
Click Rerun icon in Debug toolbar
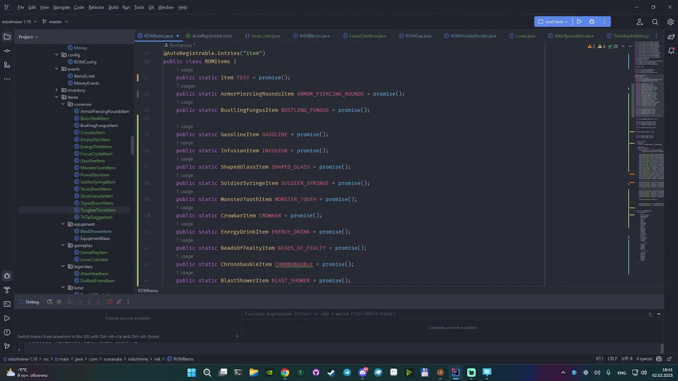(49, 302)
